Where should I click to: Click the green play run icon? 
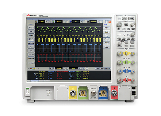pos(29,68)
